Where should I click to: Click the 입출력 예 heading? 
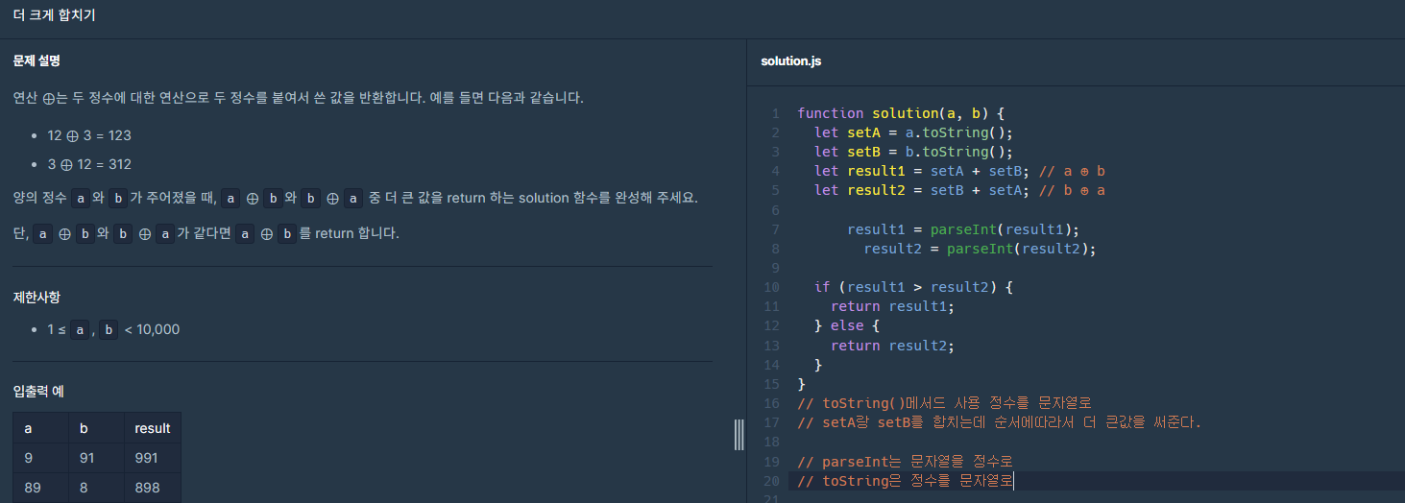click(x=38, y=392)
